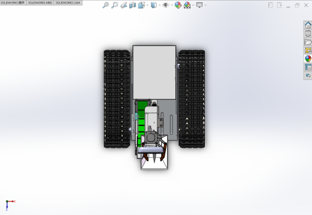Viewport: 312px width, 215px height.
Task: Activate the Zoom to Area tool
Action: (115, 5)
